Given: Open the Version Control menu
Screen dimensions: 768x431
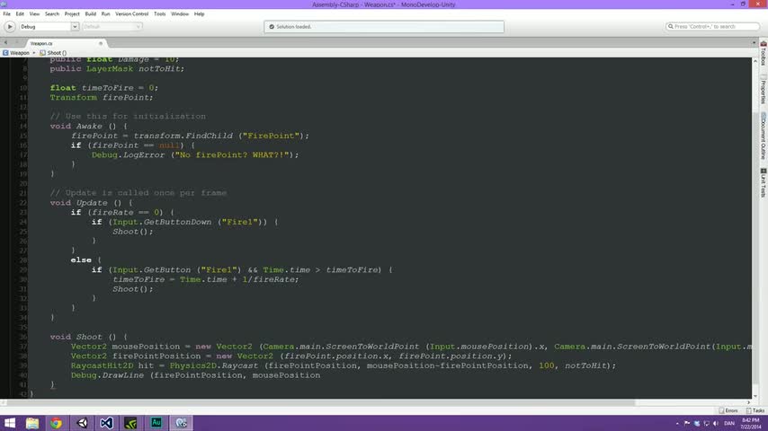Looking at the screenshot, I should [132, 14].
